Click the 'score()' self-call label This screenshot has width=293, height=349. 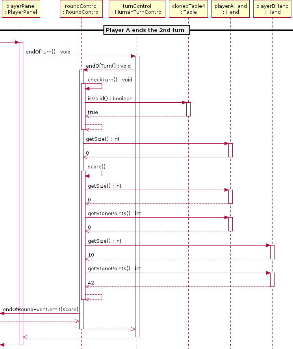pos(97,167)
